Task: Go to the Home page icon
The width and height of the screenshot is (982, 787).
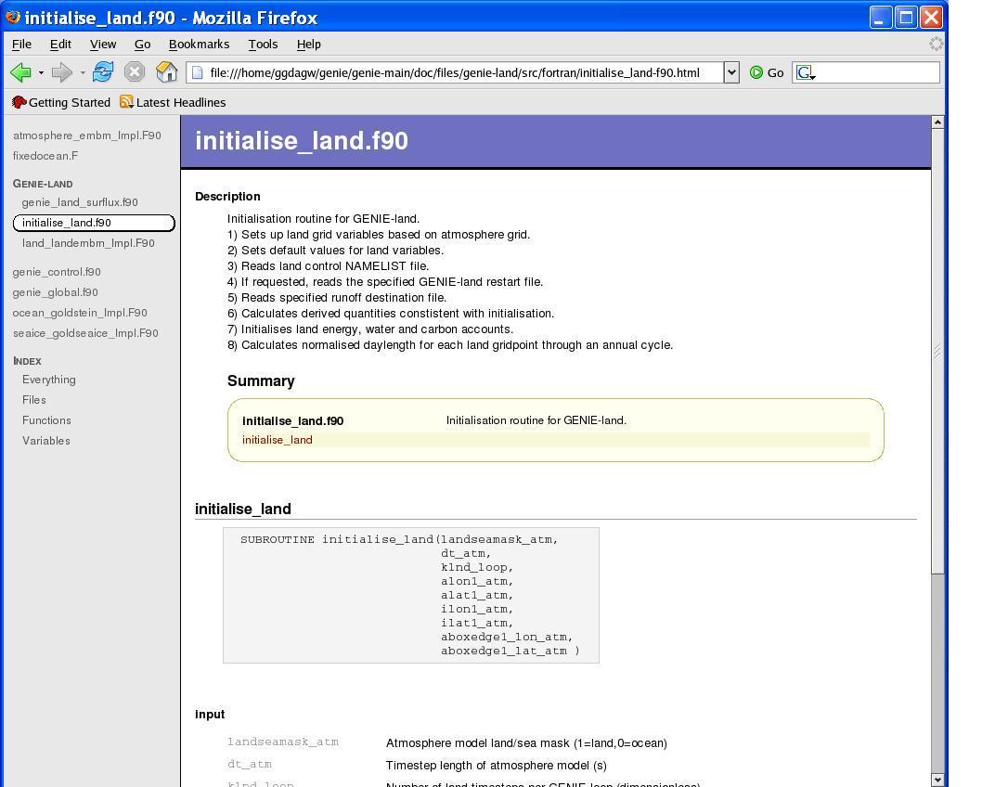Action: pyautogui.click(x=166, y=72)
